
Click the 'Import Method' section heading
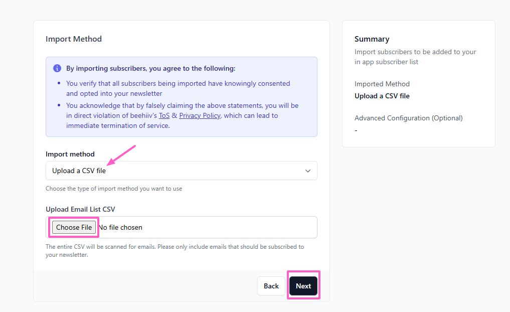pos(74,39)
